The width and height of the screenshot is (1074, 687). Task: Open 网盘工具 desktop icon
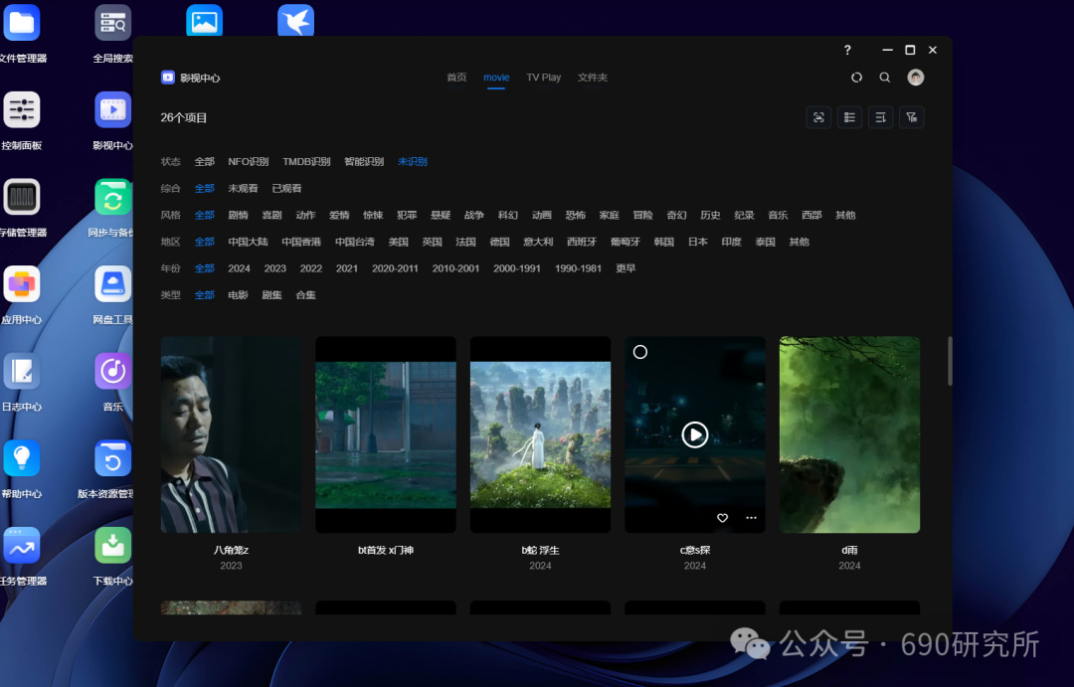coord(113,284)
